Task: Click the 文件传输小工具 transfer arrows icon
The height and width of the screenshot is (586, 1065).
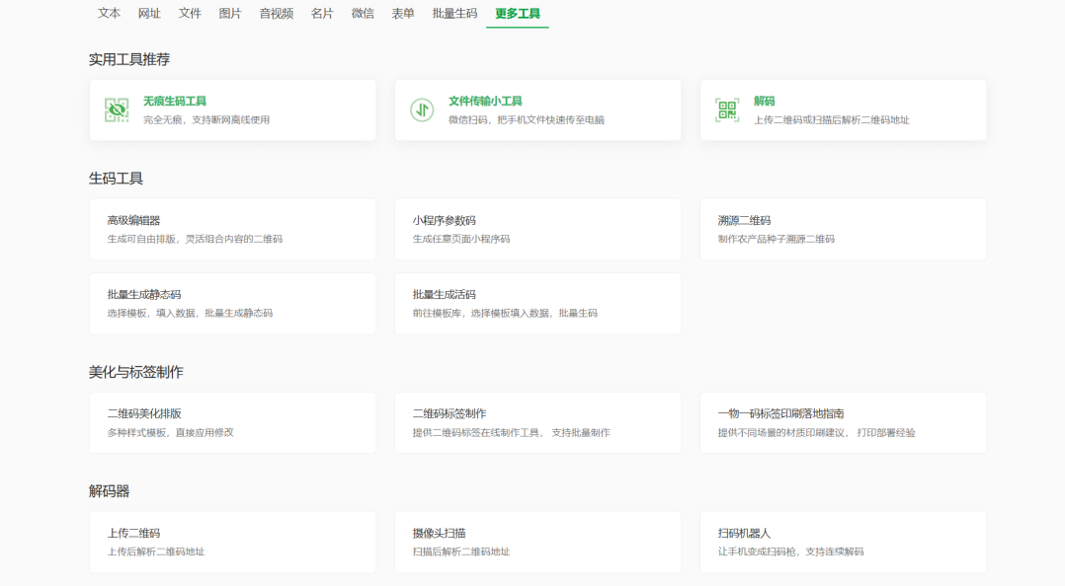Action: click(x=422, y=110)
